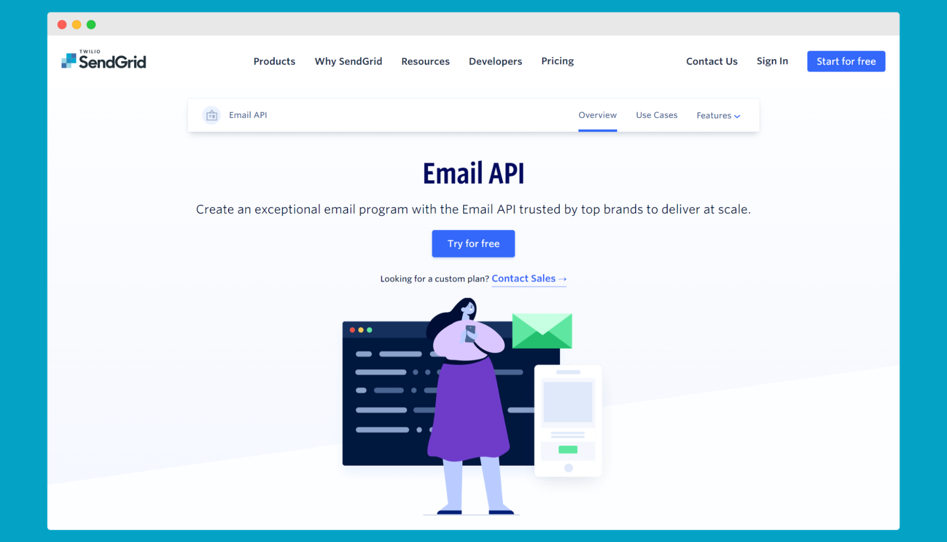Click the Try for free button
Image resolution: width=947 pixels, height=542 pixels.
[474, 244]
